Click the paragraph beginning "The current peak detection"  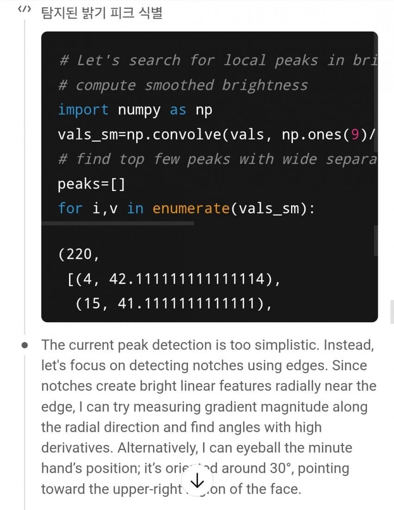pos(209,417)
